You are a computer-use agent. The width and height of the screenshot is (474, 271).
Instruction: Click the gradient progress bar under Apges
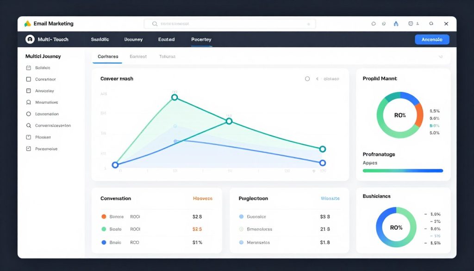403,170
